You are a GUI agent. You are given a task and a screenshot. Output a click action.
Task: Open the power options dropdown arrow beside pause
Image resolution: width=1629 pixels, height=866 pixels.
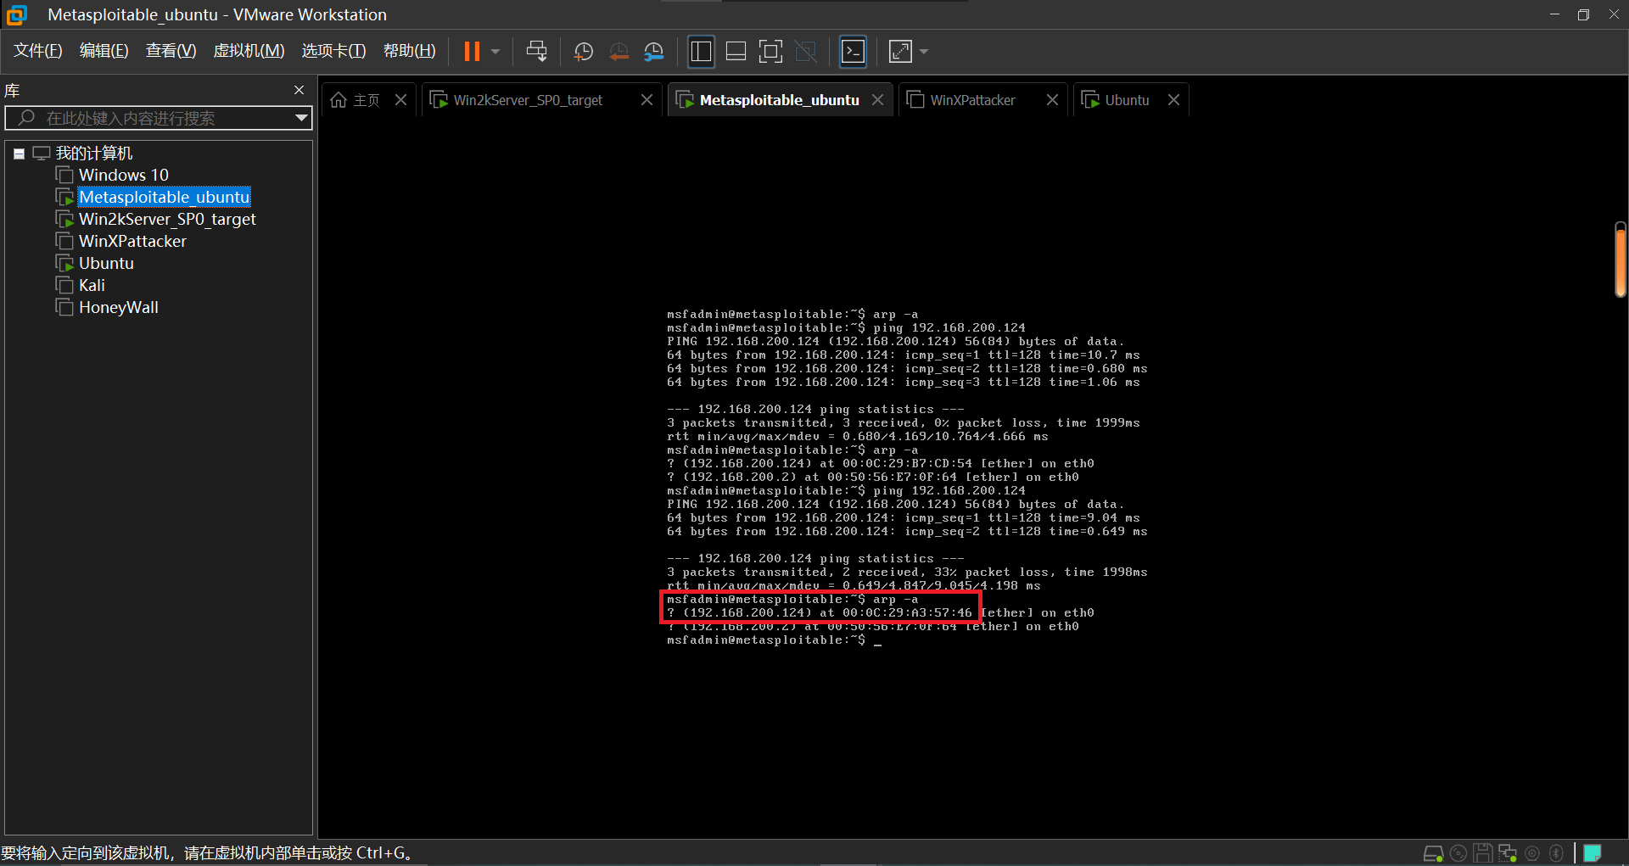point(495,52)
